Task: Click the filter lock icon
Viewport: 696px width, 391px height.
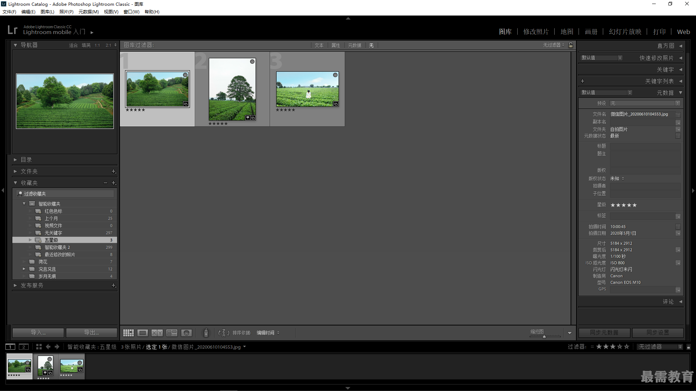Action: pyautogui.click(x=571, y=45)
